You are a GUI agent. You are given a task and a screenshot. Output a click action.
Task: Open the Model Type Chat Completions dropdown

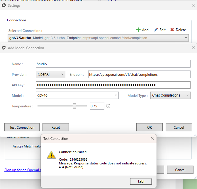pos(170,95)
